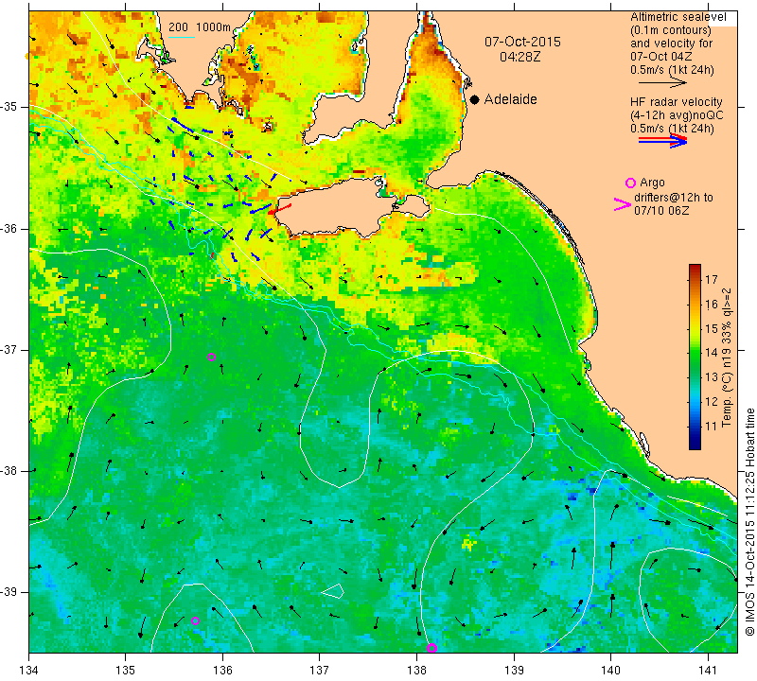Click the Argo float marker near 138E bottom
757x681 pixels.
(431, 648)
